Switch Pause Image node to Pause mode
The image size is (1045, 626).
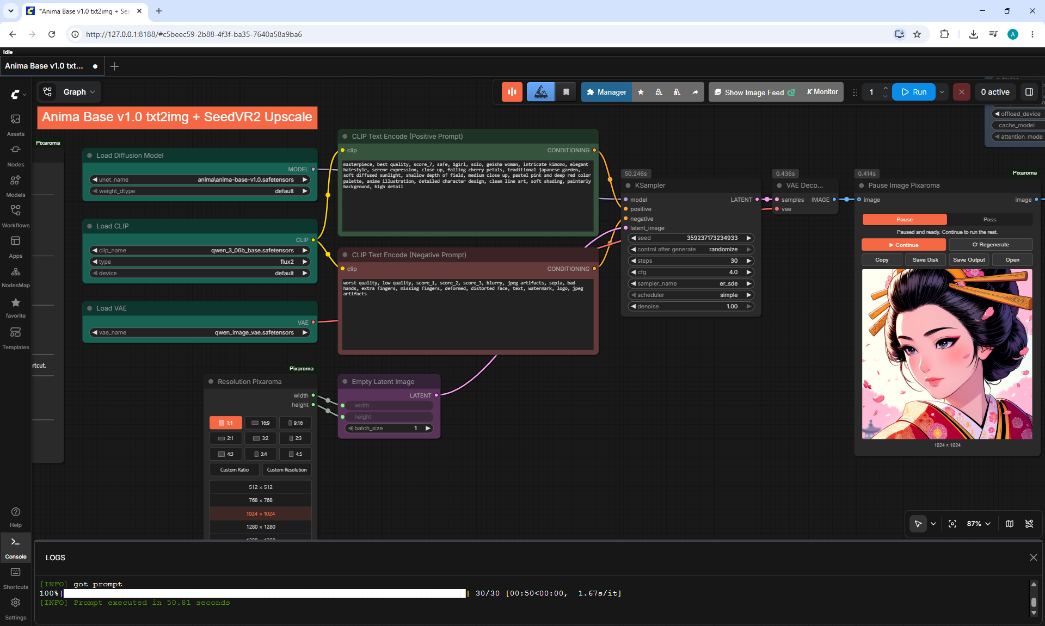905,219
